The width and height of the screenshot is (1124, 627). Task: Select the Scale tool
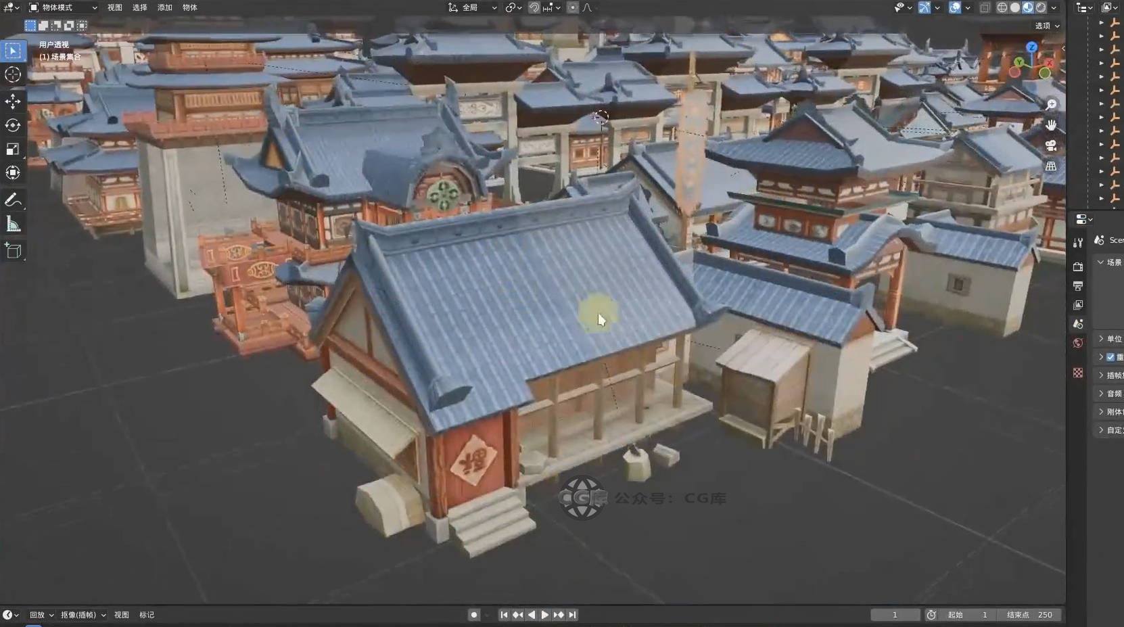coord(13,149)
